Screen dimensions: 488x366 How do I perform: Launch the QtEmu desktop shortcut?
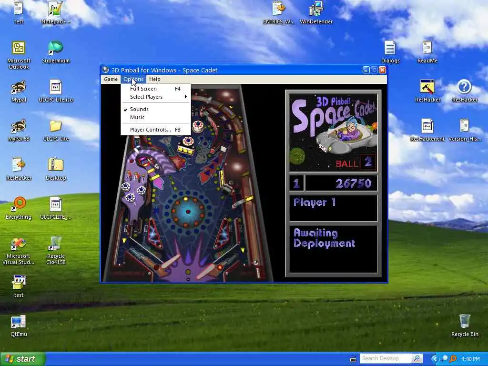[19, 325]
